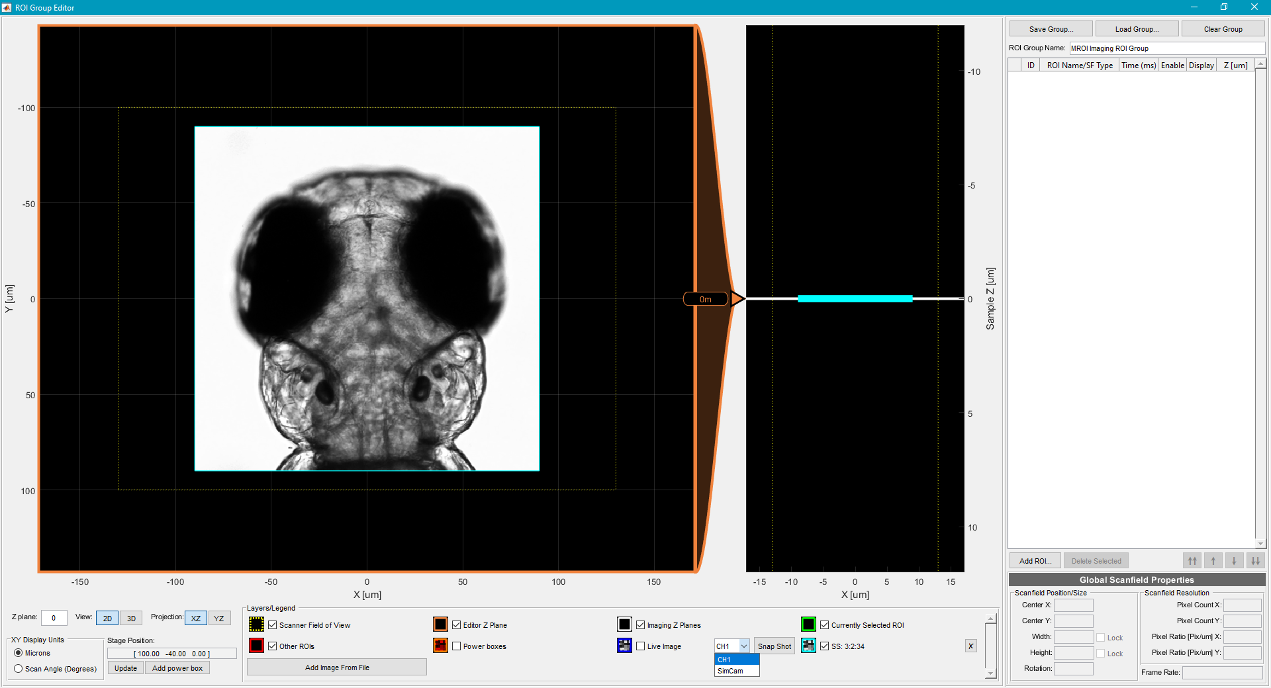Click the Save Group button
The height and width of the screenshot is (688, 1271).
[x=1050, y=28]
